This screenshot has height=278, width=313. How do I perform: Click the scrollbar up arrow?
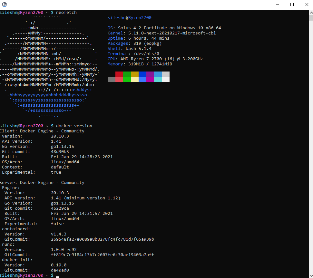[x=311, y=12]
